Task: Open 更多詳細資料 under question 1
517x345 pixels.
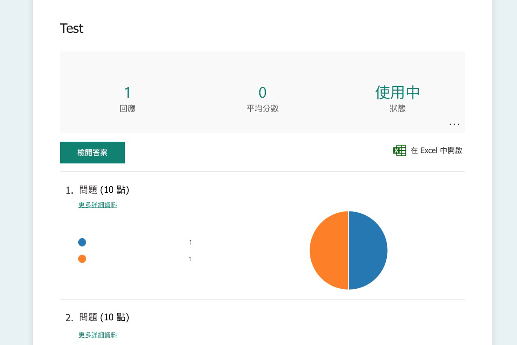Action: [98, 204]
